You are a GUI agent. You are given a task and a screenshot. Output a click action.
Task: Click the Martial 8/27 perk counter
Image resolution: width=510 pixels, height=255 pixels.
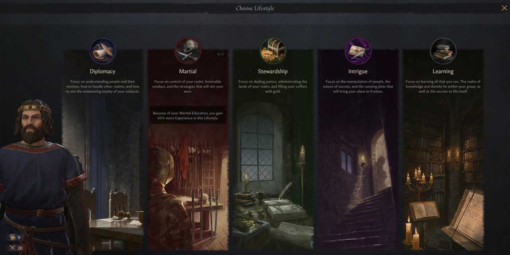(221, 54)
